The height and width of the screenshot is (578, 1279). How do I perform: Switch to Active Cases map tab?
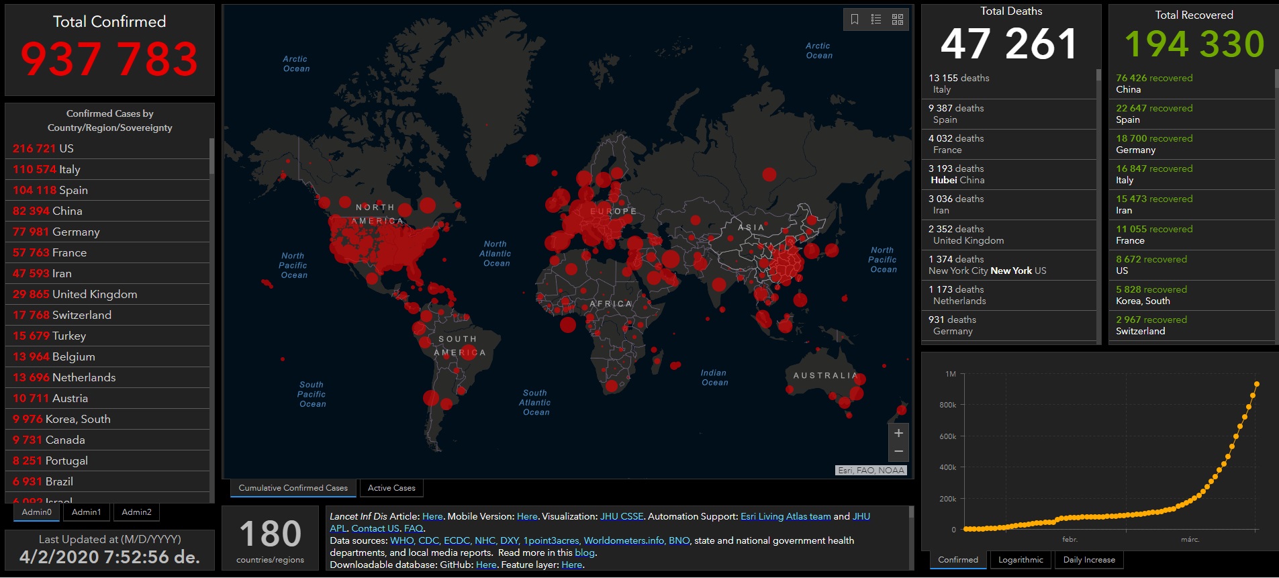[391, 488]
